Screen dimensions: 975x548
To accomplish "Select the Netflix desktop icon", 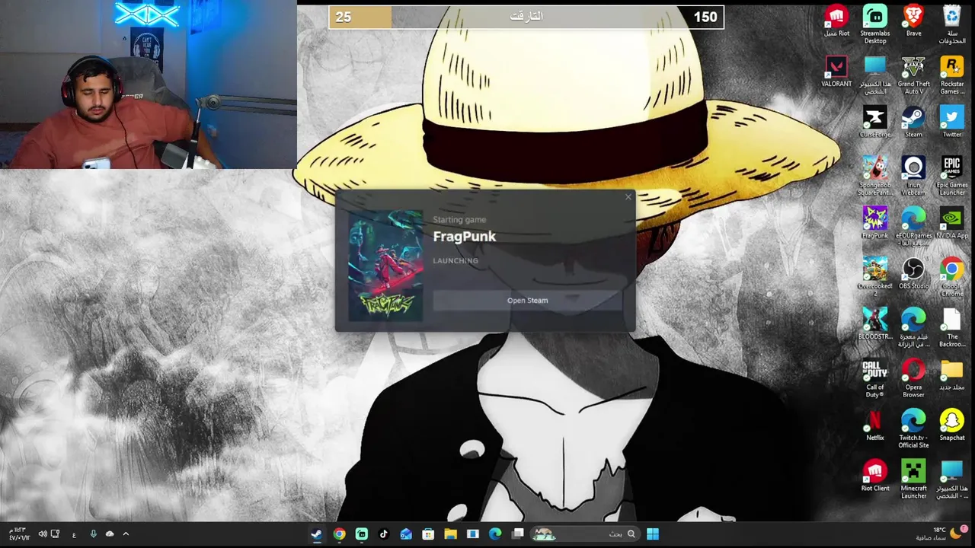I will [874, 425].
